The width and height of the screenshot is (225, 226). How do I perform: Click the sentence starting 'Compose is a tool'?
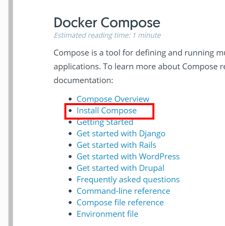pos(139,53)
